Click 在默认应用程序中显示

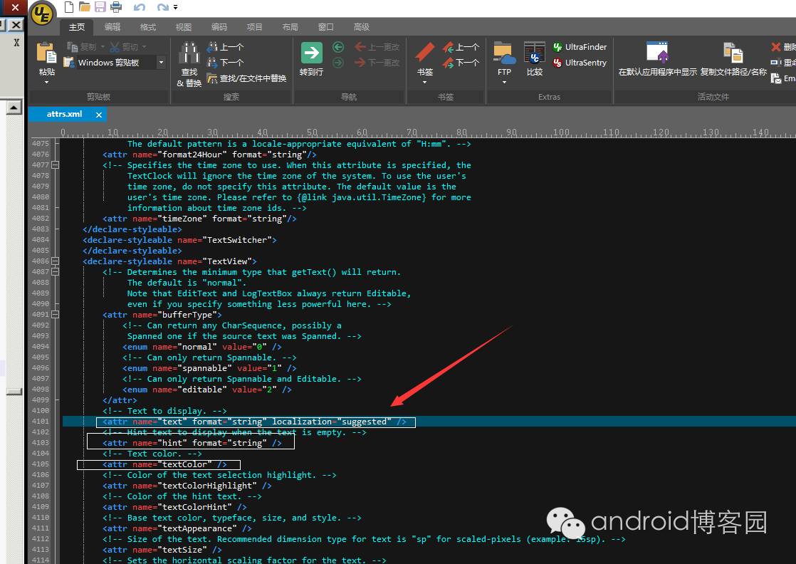(x=657, y=59)
